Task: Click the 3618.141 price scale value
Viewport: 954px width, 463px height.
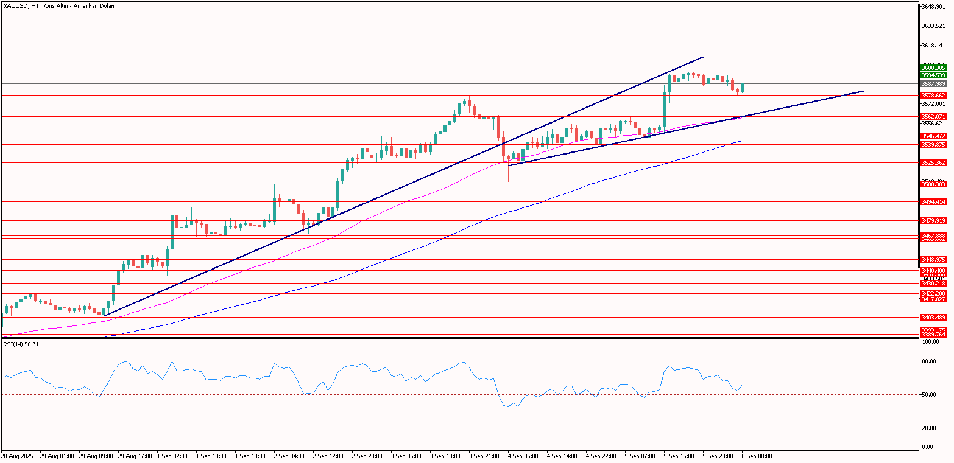Action: (x=934, y=46)
